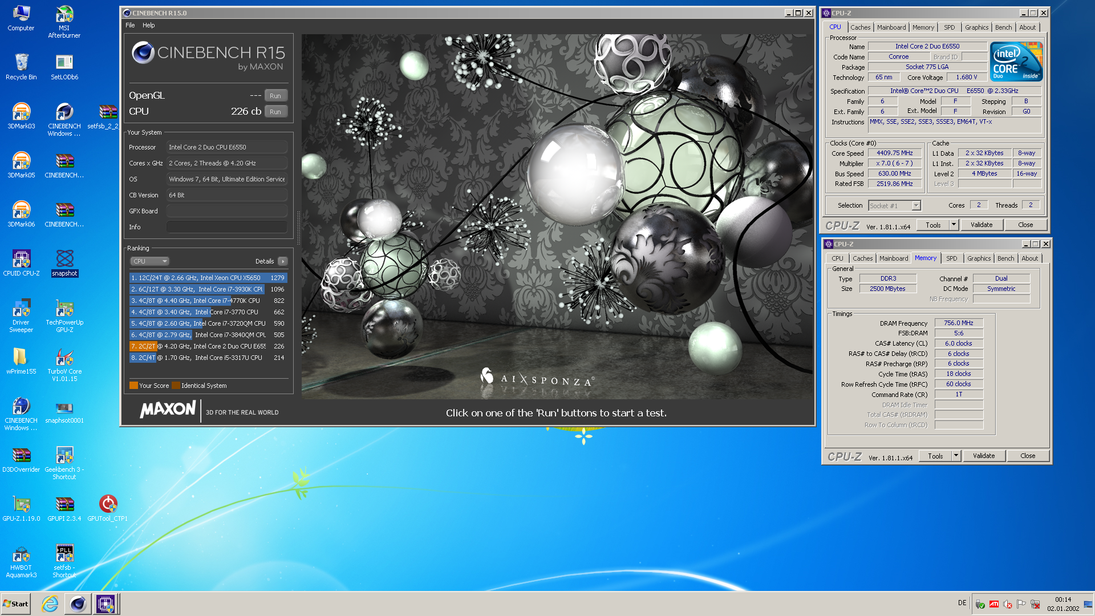This screenshot has width=1095, height=616.
Task: Click the taskbar clock
Action: (1063, 604)
